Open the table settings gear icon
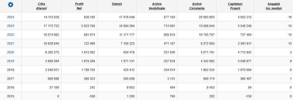Screen dimensions: 293x100 (x=11, y=5)
